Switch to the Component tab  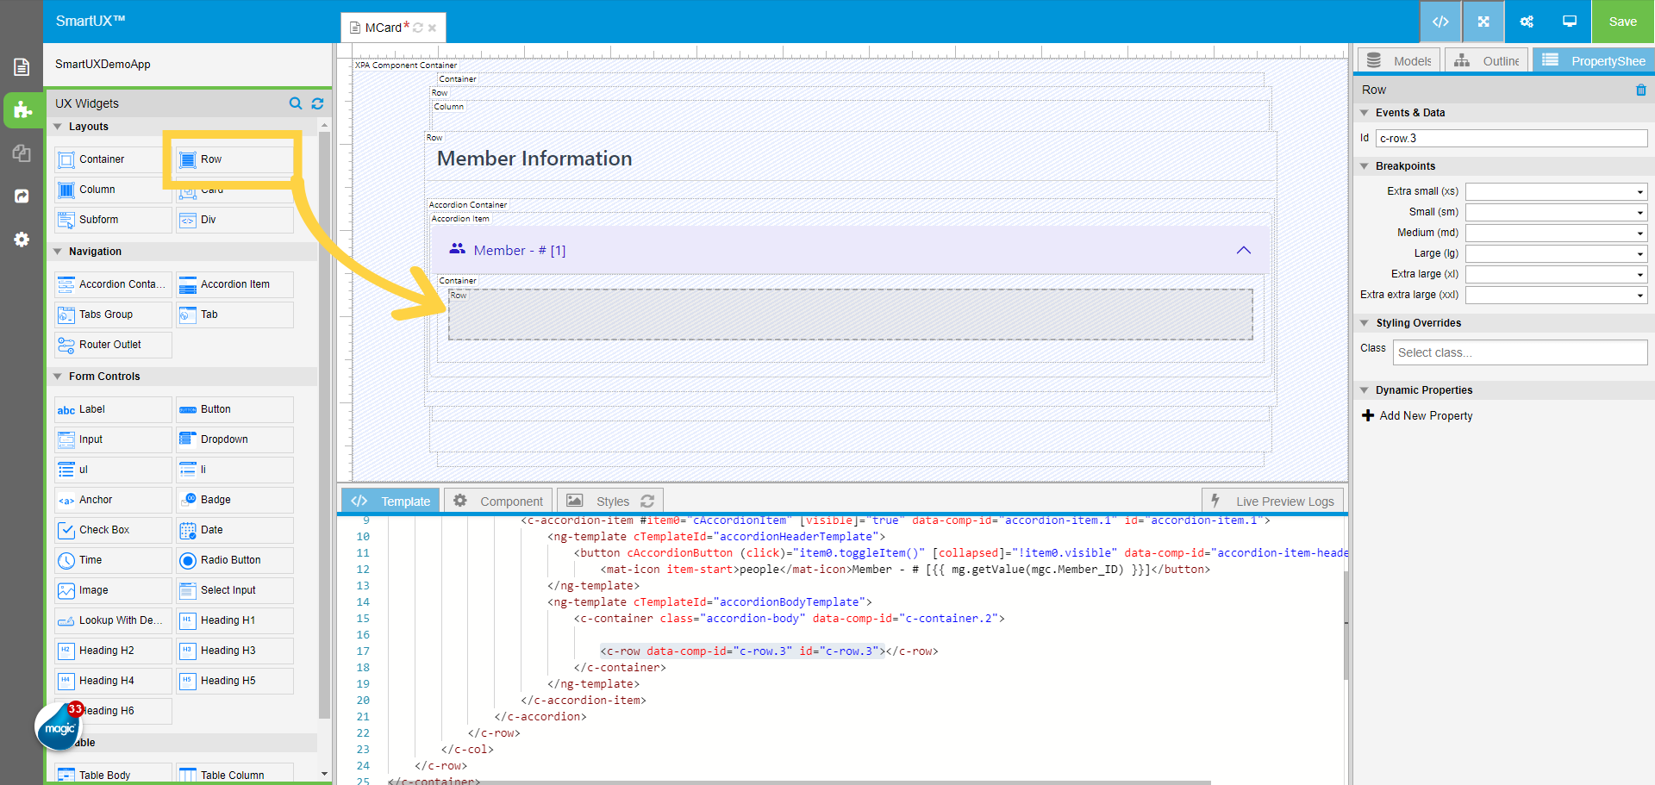point(499,502)
